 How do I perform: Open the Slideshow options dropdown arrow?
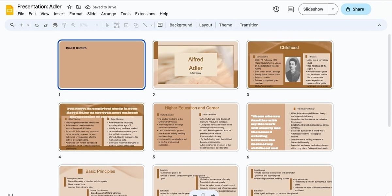click(333, 9)
